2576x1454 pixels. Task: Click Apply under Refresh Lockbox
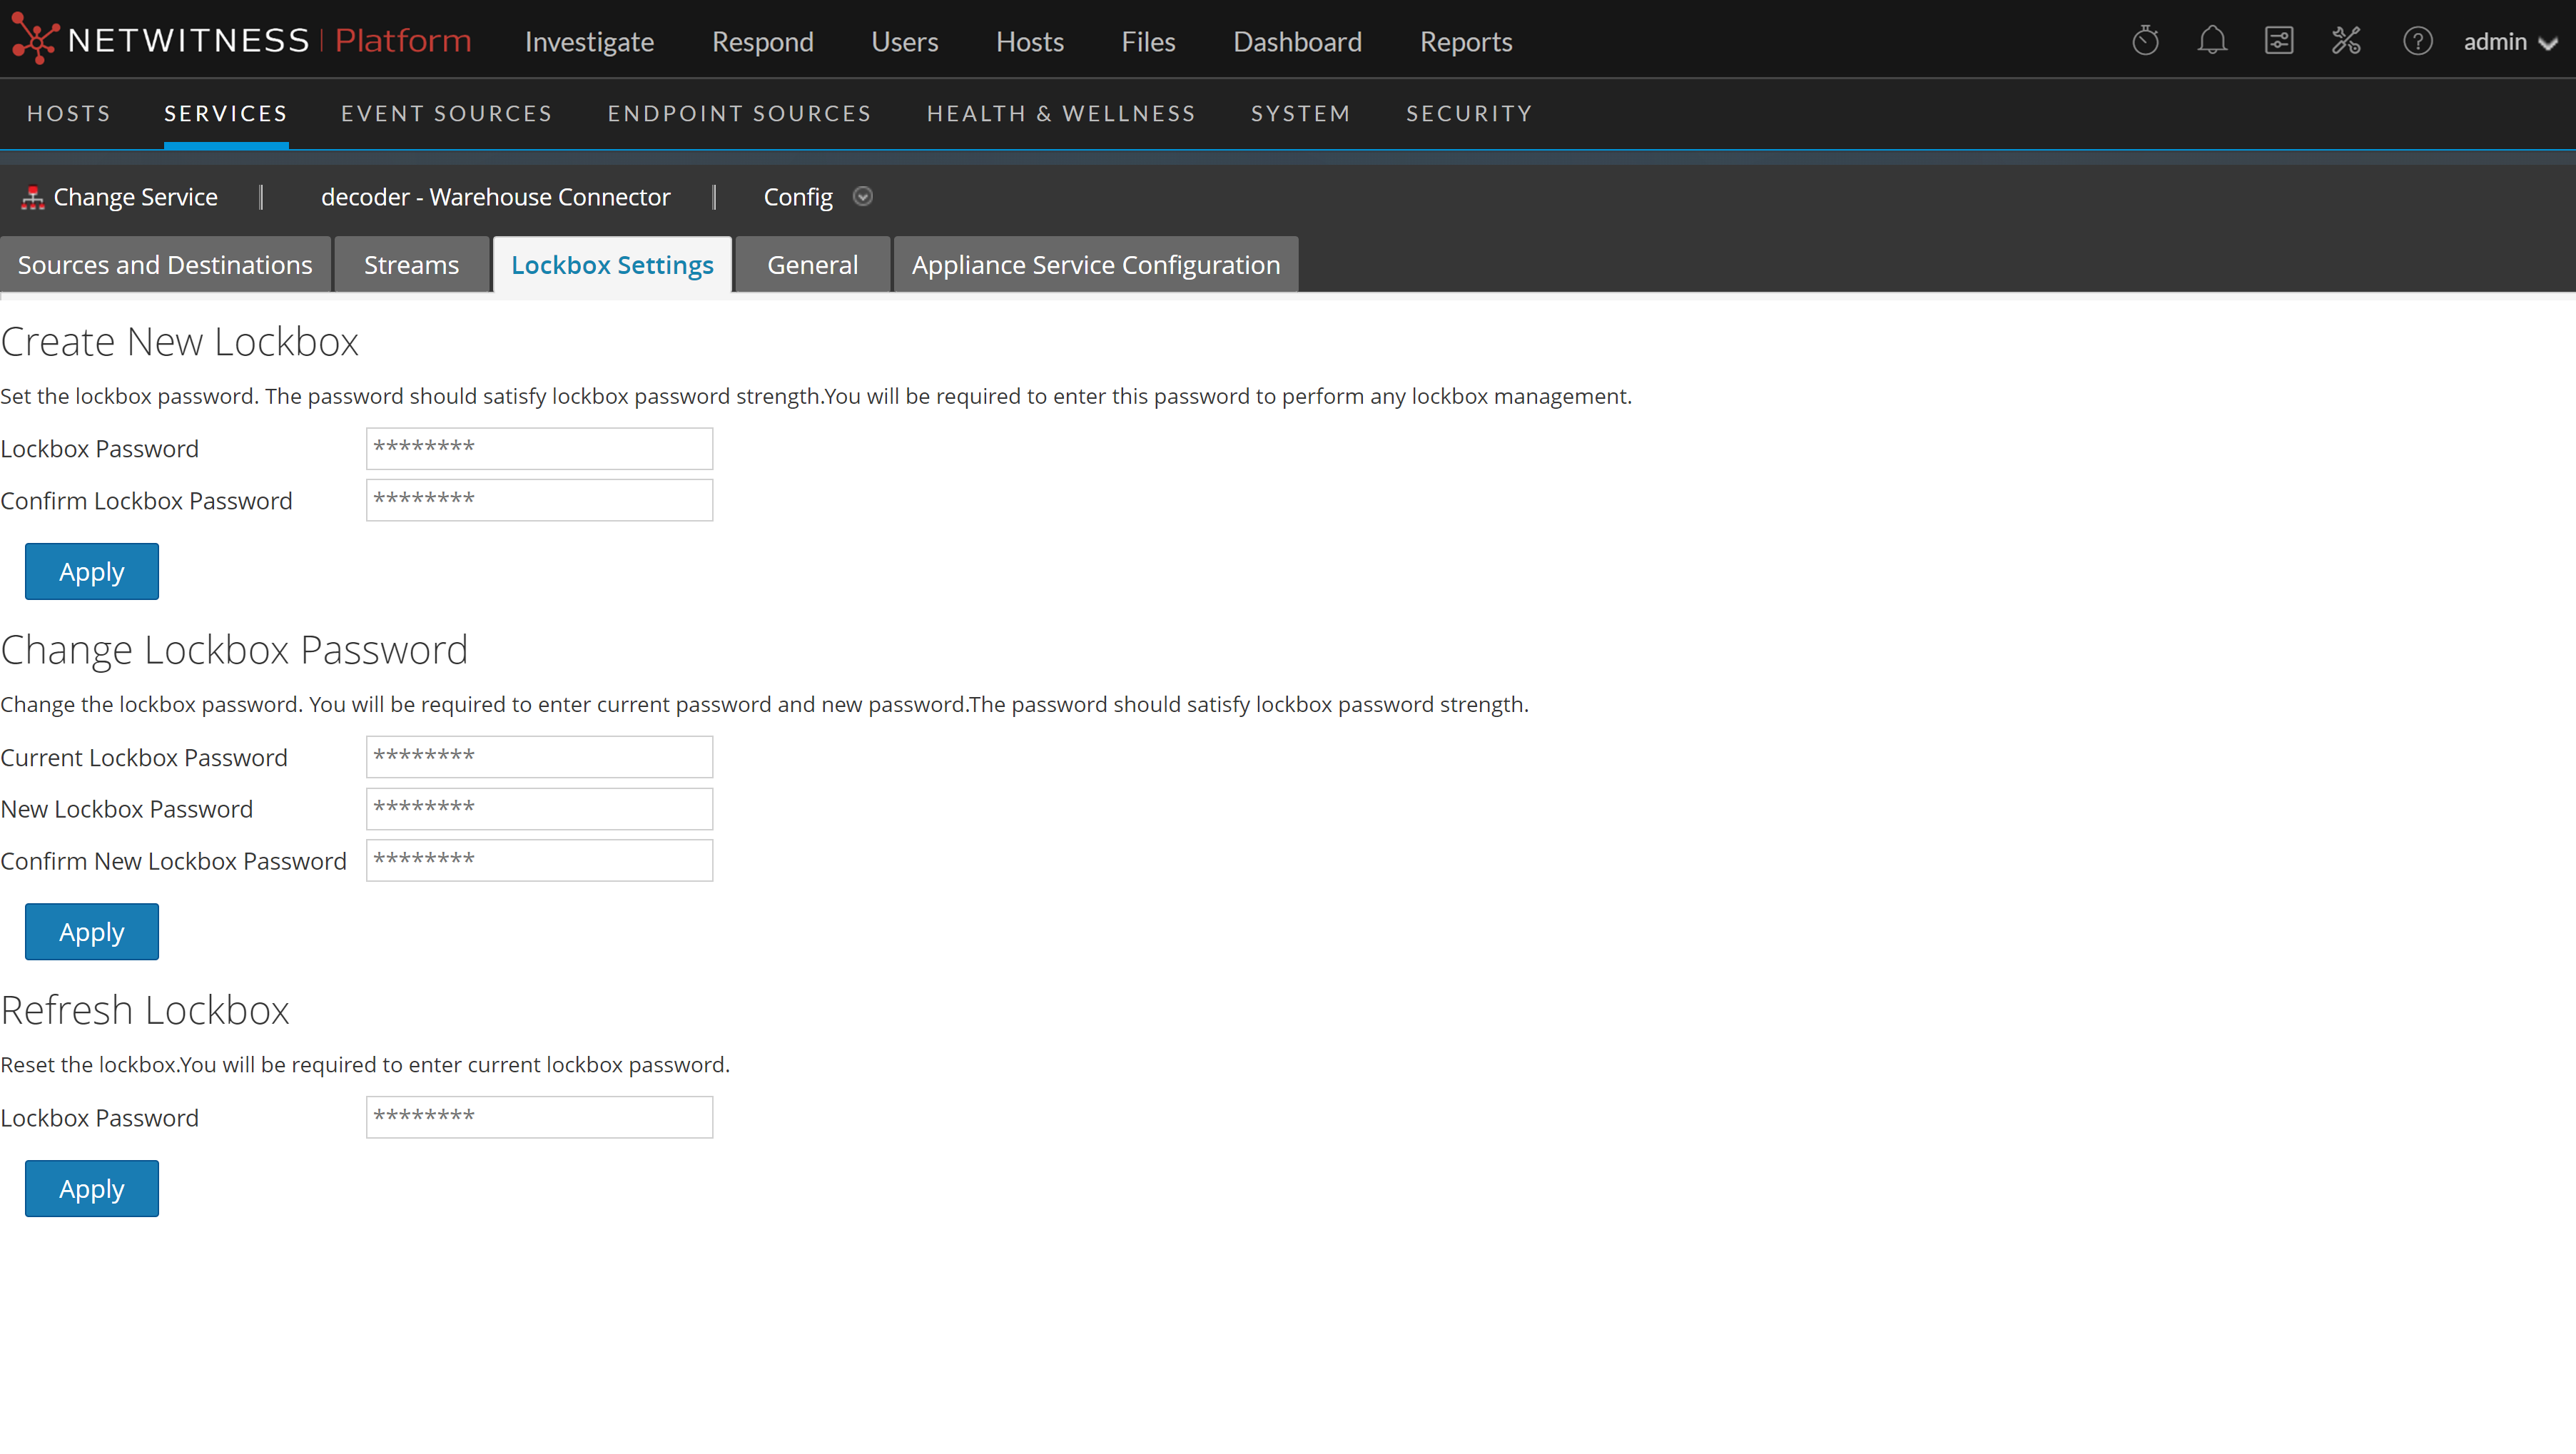[x=92, y=1189]
